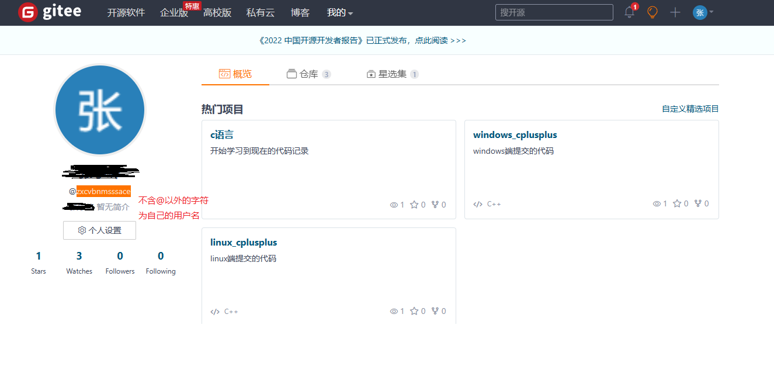This screenshot has height=373, width=774.
Task: Click the 热门项目 heading
Action: [223, 109]
